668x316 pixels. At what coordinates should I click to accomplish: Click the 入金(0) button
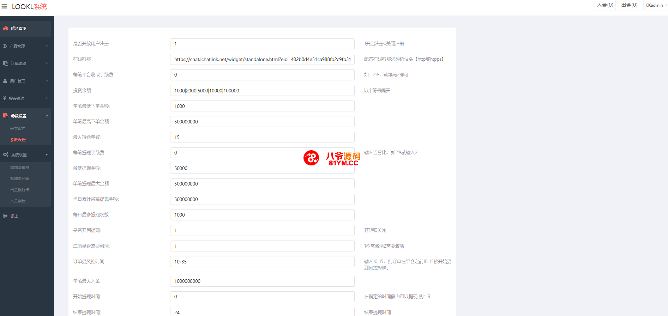pos(605,5)
